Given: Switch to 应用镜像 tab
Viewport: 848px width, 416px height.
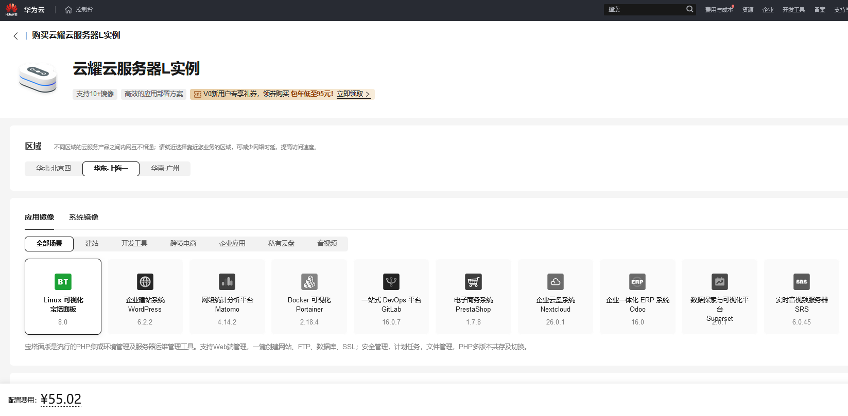Looking at the screenshot, I should tap(39, 217).
